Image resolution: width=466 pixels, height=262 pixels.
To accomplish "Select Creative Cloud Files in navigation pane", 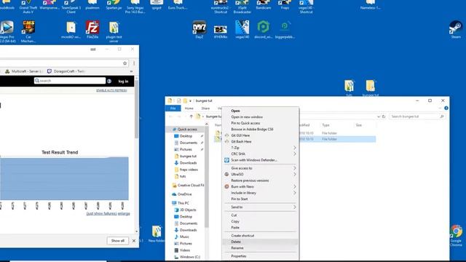I will pos(188,186).
